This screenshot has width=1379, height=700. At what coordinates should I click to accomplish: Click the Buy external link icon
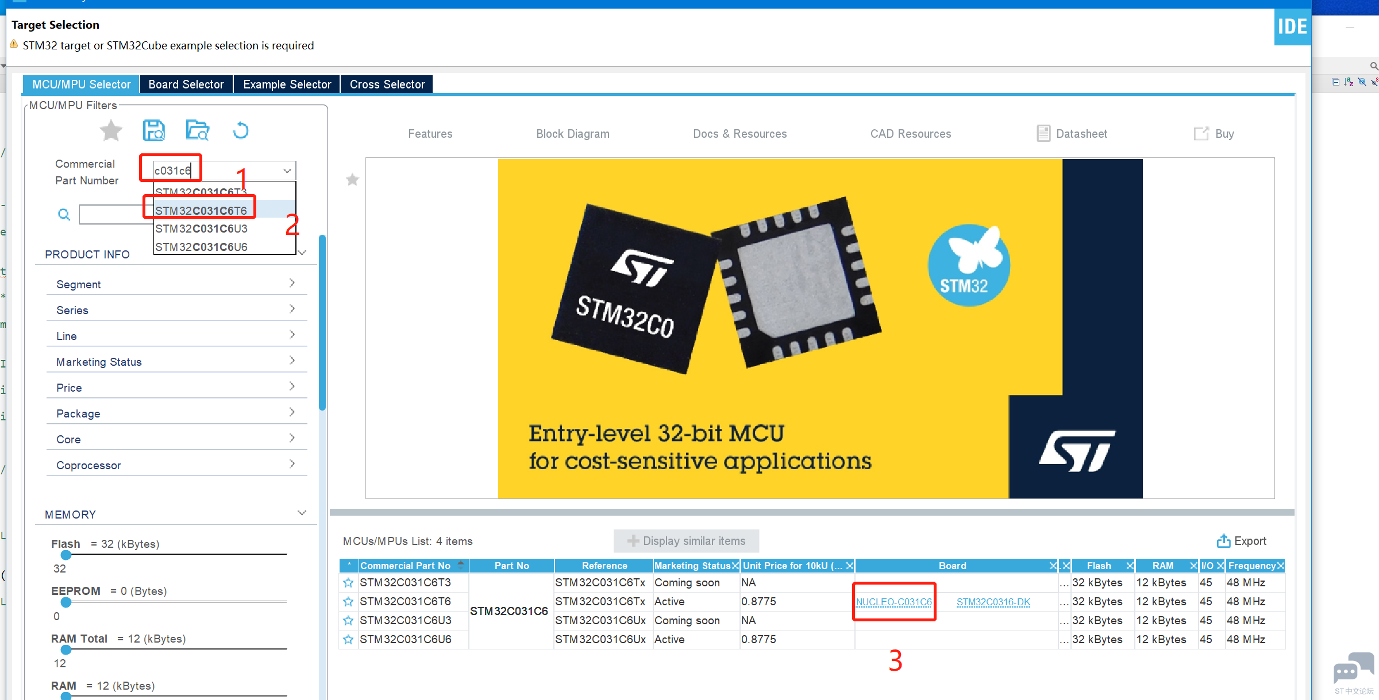click(x=1201, y=134)
